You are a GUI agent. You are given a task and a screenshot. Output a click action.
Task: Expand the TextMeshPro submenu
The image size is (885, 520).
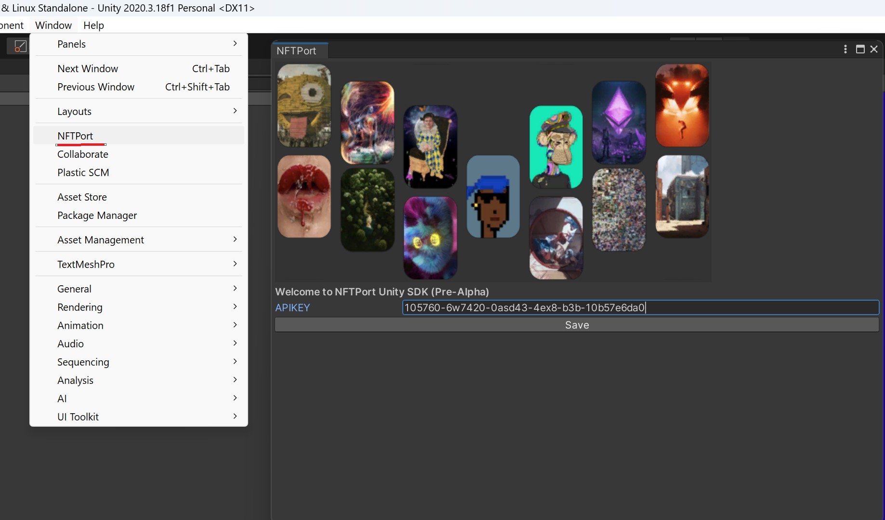click(x=139, y=264)
